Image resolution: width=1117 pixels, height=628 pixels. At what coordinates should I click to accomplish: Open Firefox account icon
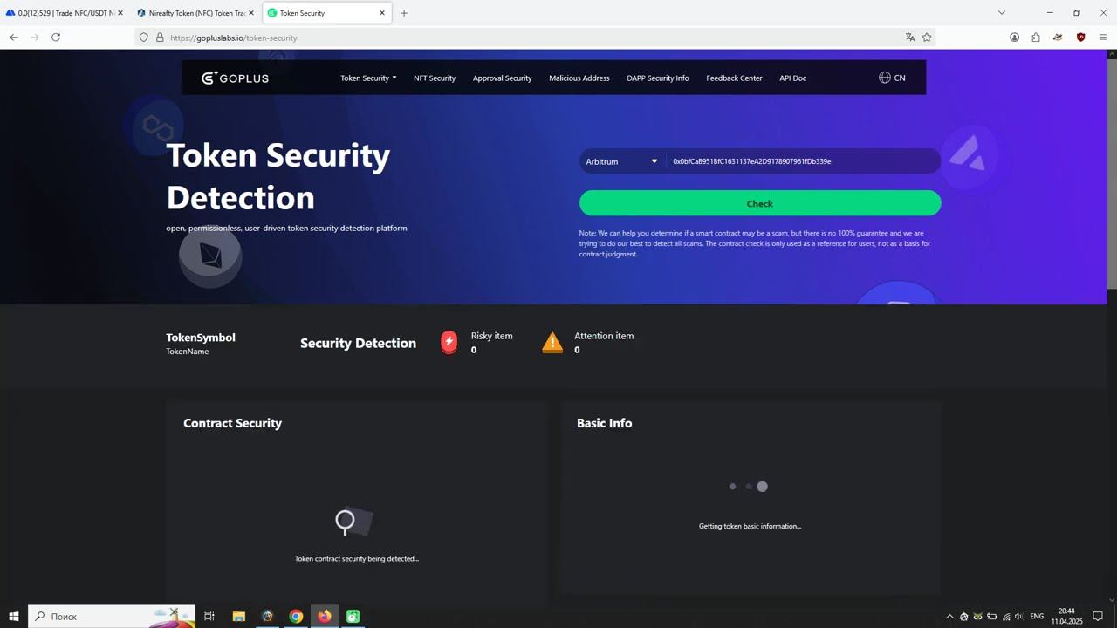pos(1015,38)
